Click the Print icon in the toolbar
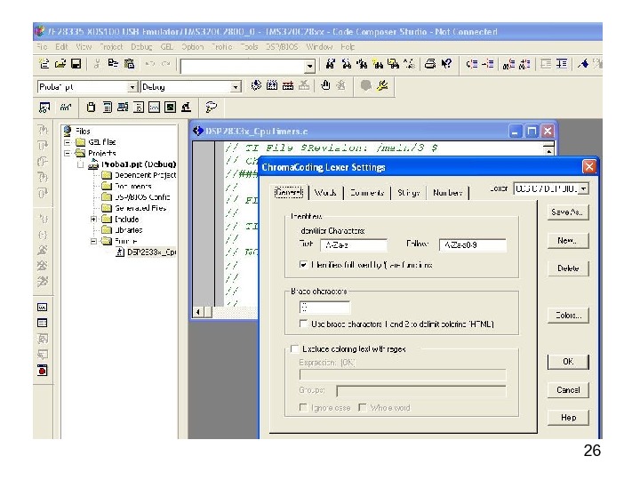640x480 pixels. point(430,64)
